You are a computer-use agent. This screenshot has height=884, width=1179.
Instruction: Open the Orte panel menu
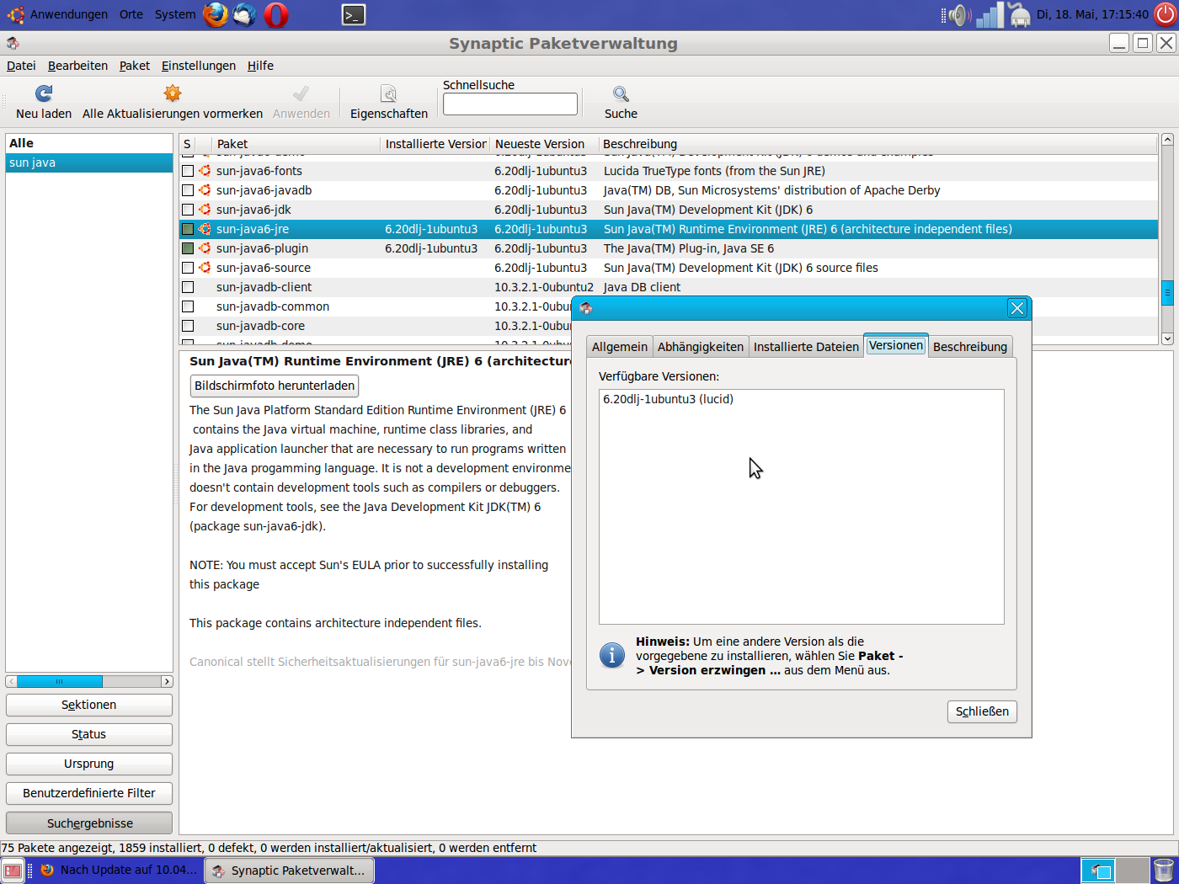pyautogui.click(x=131, y=14)
